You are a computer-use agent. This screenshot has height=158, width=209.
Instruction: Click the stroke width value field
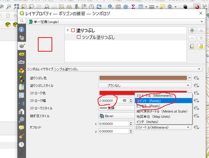click(x=110, y=101)
